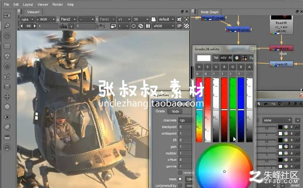Toggle the clipping warning stripes icon
The image size is (303, 188).
187,26
